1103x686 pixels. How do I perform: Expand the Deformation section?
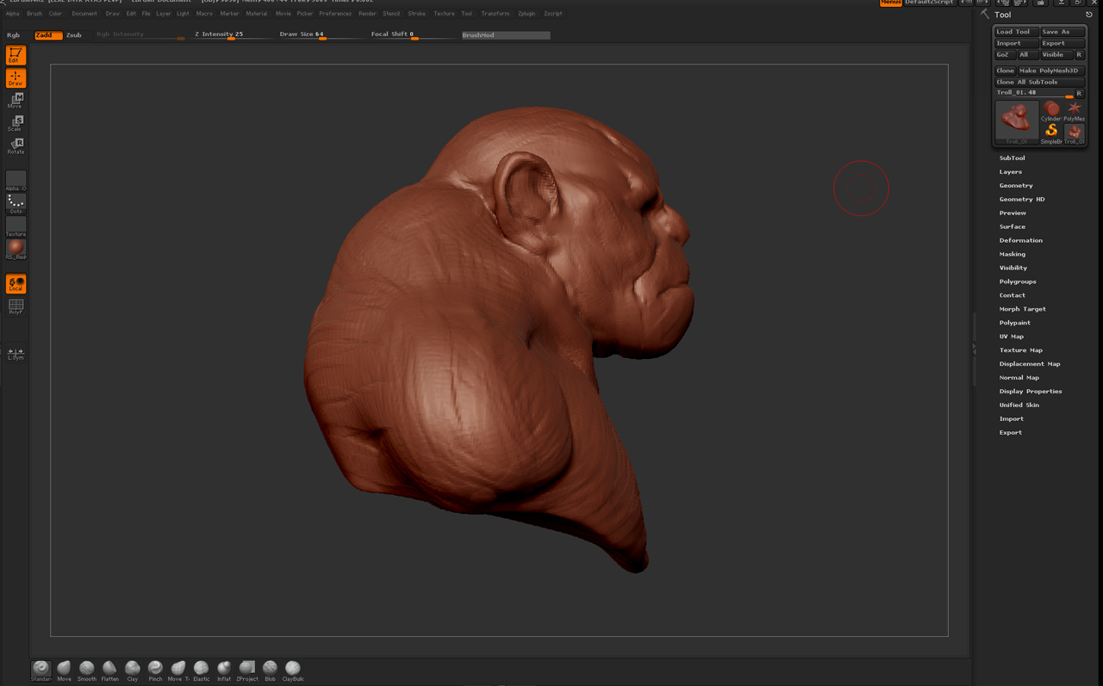pyautogui.click(x=1021, y=241)
